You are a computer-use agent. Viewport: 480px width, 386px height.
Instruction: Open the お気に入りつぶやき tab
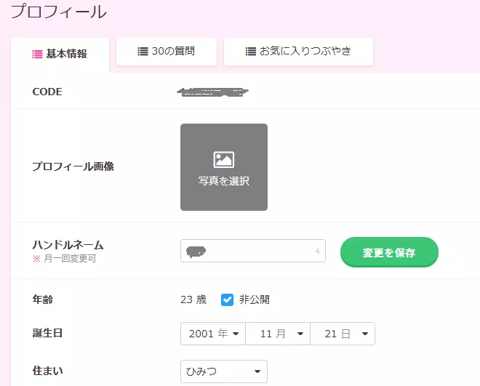[x=298, y=52]
